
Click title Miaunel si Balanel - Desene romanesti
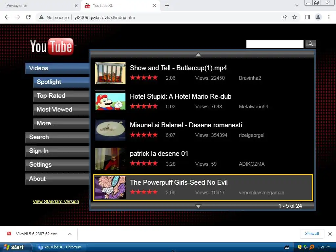click(x=186, y=125)
